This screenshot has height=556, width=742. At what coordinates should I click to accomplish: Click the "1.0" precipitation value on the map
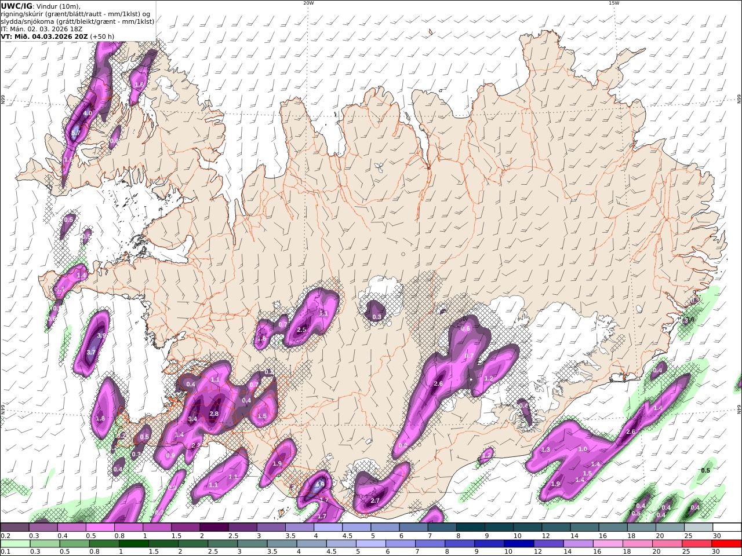[x=583, y=449]
